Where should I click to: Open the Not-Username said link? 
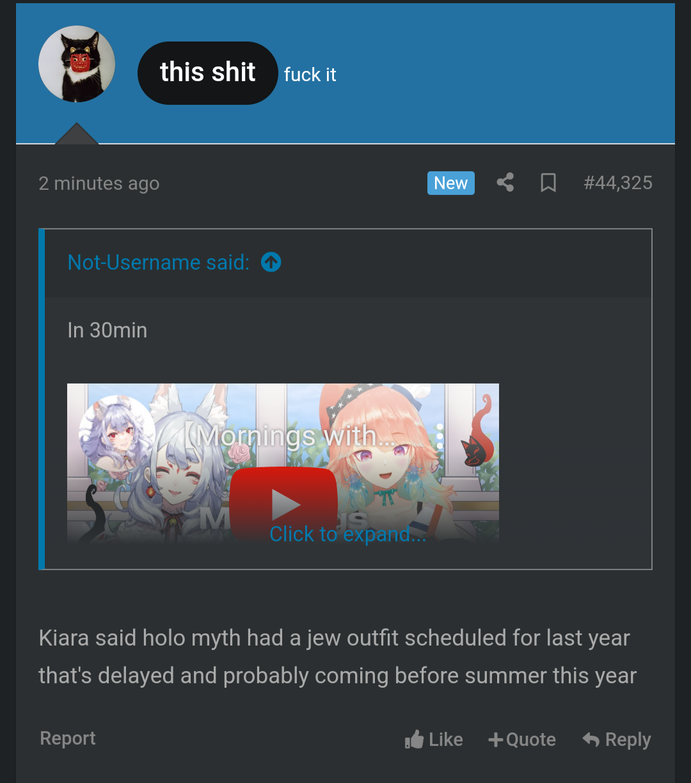pyautogui.click(x=159, y=262)
